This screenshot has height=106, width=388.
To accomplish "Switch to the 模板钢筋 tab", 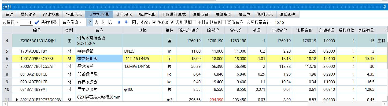I will pos(28,14).
